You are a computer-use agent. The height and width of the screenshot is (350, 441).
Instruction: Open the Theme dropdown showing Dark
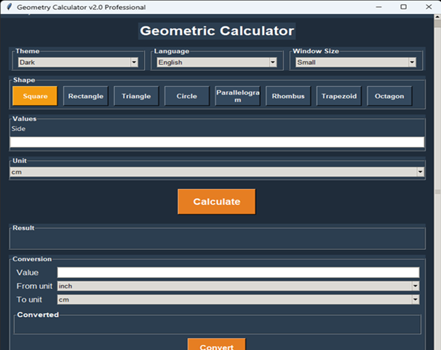coord(78,62)
